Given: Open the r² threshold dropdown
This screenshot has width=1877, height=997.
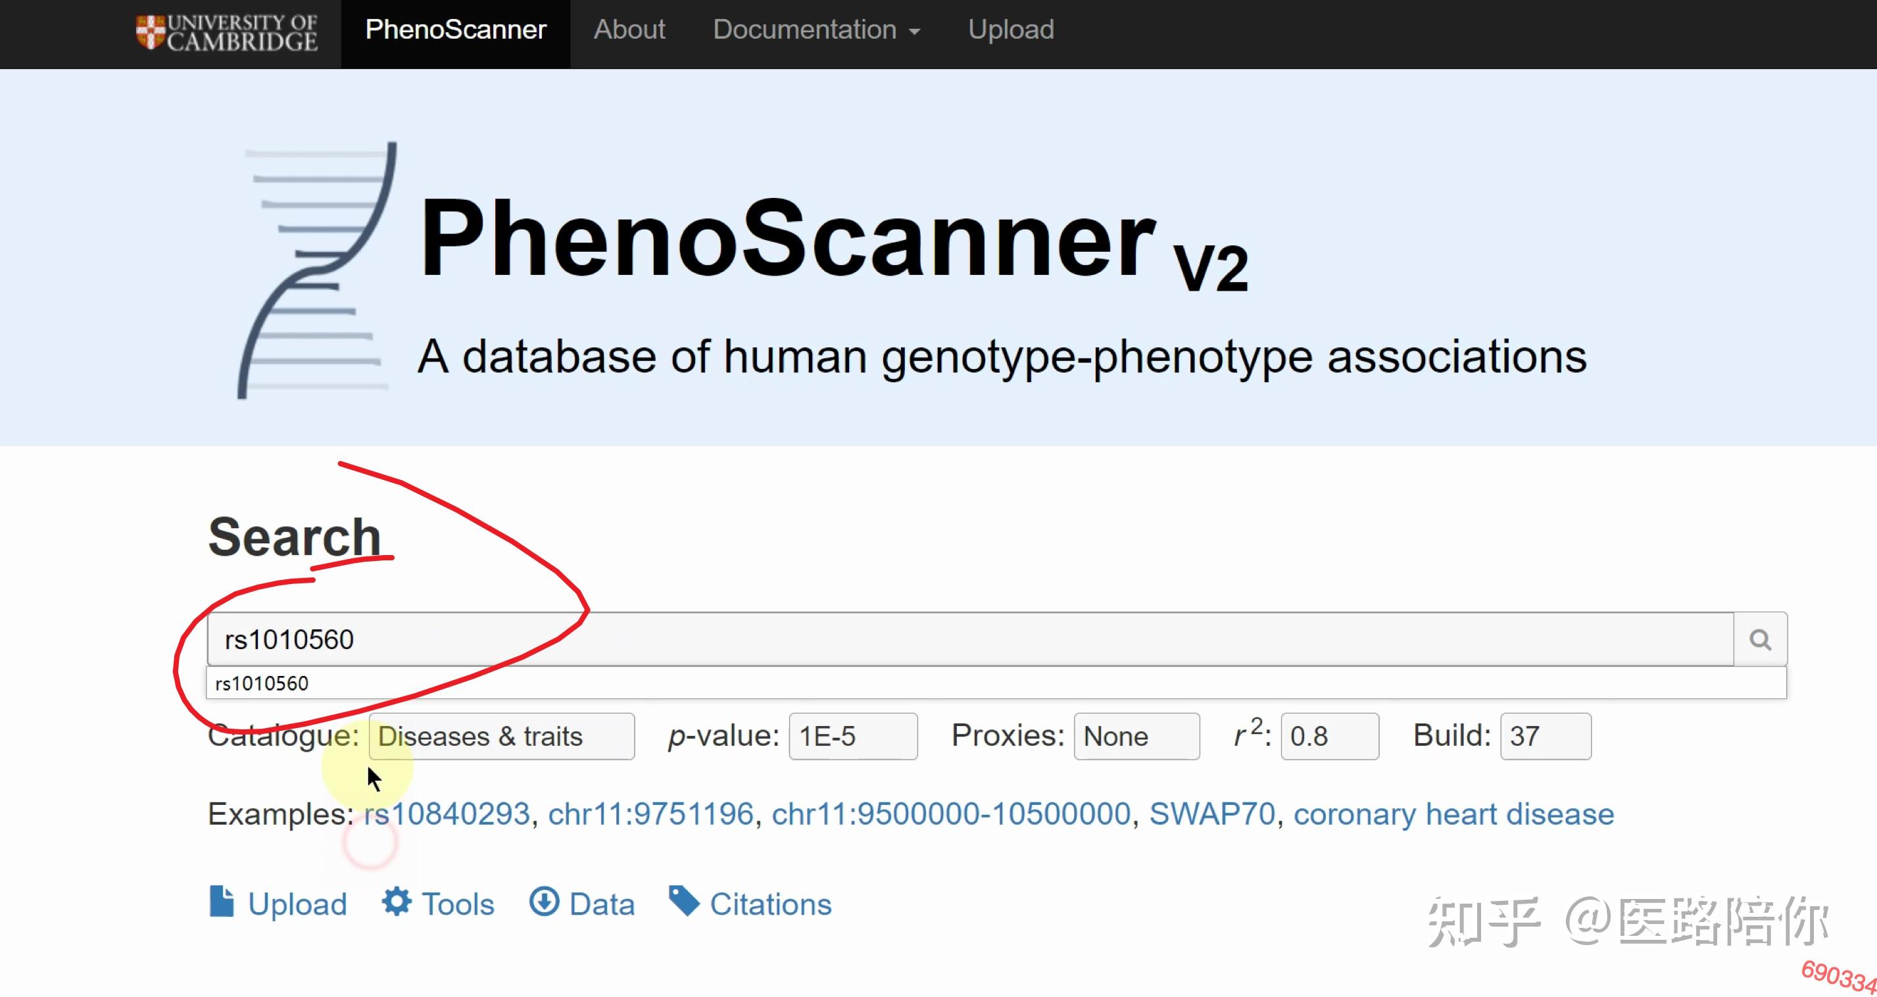Looking at the screenshot, I should [x=1329, y=736].
